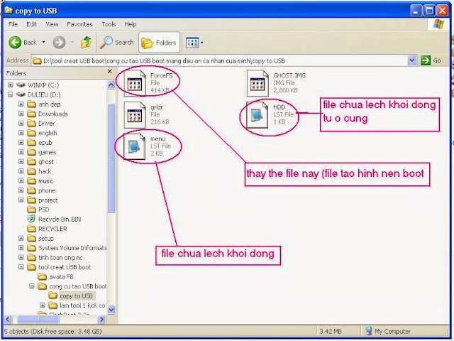Select the avata FB folder icon
454x341 pixels.
pyautogui.click(x=43, y=276)
